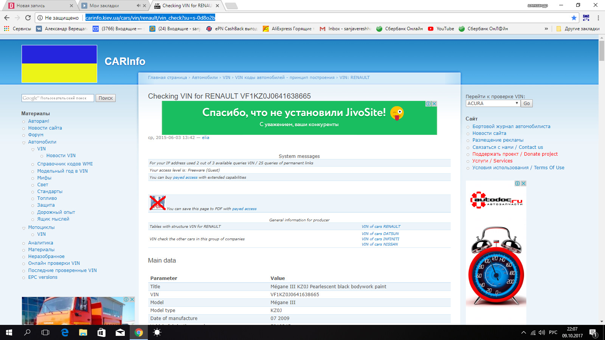Image resolution: width=605 pixels, height=340 pixels.
Task: Open Модельный год в VIN link
Action: (x=62, y=171)
